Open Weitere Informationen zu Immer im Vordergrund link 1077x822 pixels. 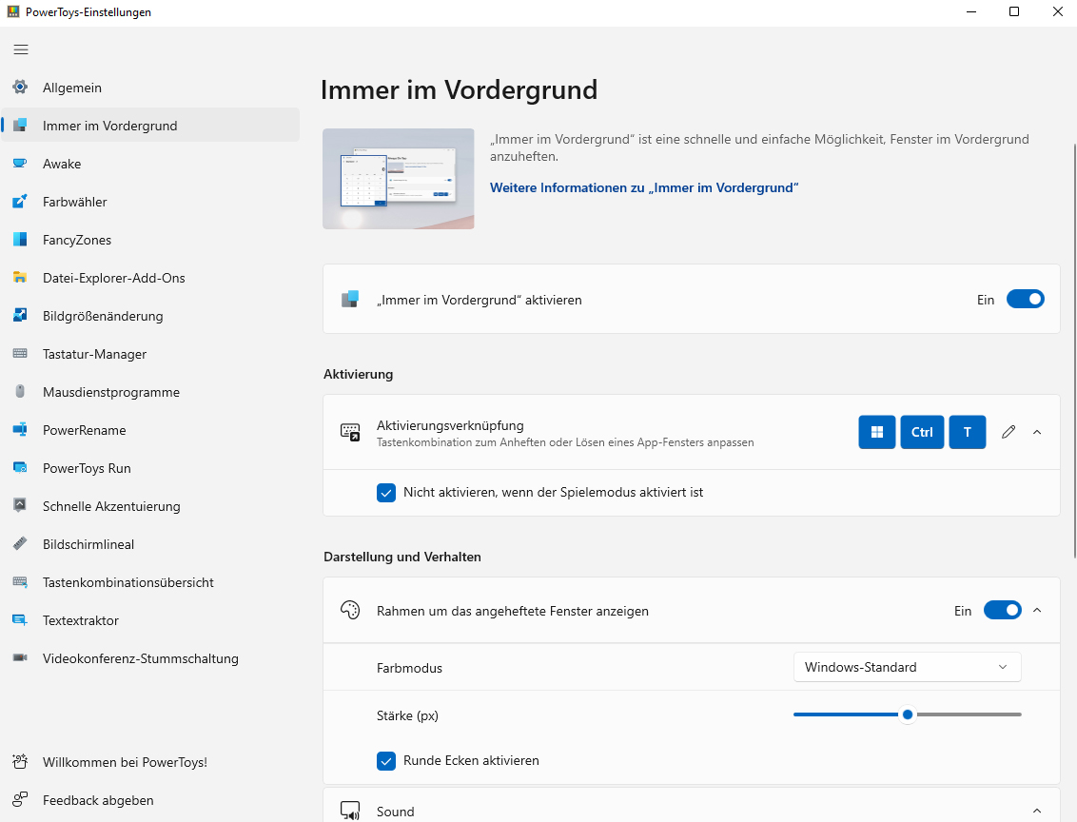click(643, 187)
